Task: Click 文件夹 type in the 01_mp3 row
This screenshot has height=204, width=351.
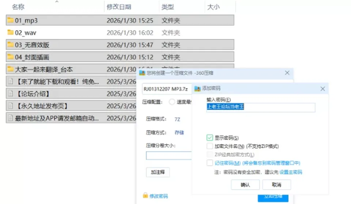Action: click(171, 21)
